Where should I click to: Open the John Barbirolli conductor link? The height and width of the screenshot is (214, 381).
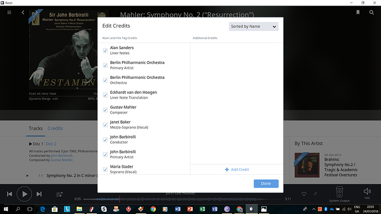pyautogui.click(x=61, y=156)
